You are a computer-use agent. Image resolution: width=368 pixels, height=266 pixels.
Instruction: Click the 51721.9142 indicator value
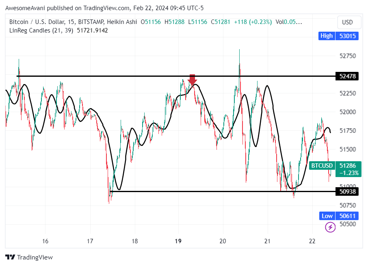click(x=93, y=30)
